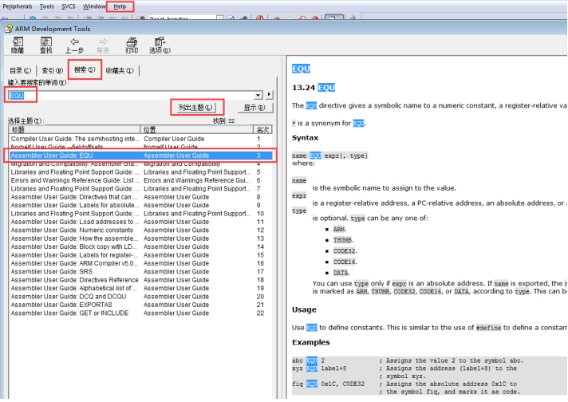Click the '13.24 EQU' section heading

pos(314,88)
